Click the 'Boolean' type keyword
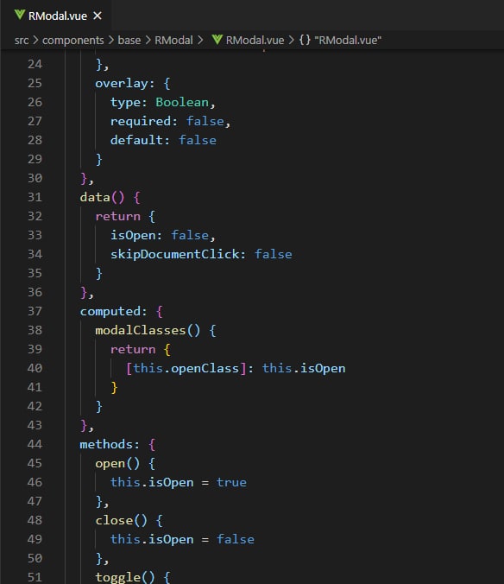Image resolution: width=504 pixels, height=584 pixels. coord(182,102)
